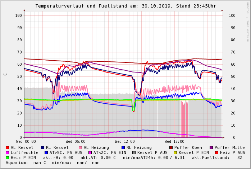The height and width of the screenshot is (169, 251).
Task: Click the Aquarium readout line
Action: pos(53,163)
